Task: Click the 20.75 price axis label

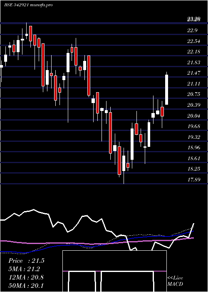Action: tap(194, 94)
